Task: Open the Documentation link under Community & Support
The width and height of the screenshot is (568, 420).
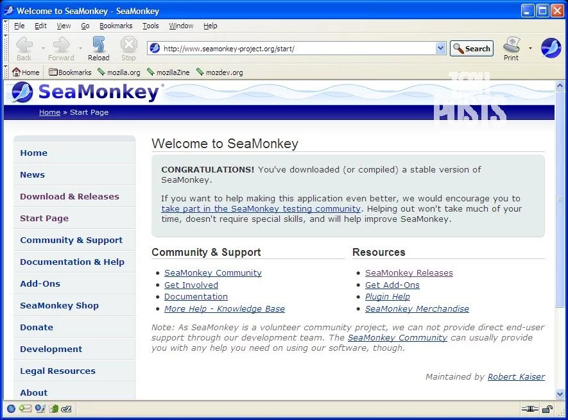Action: click(196, 296)
